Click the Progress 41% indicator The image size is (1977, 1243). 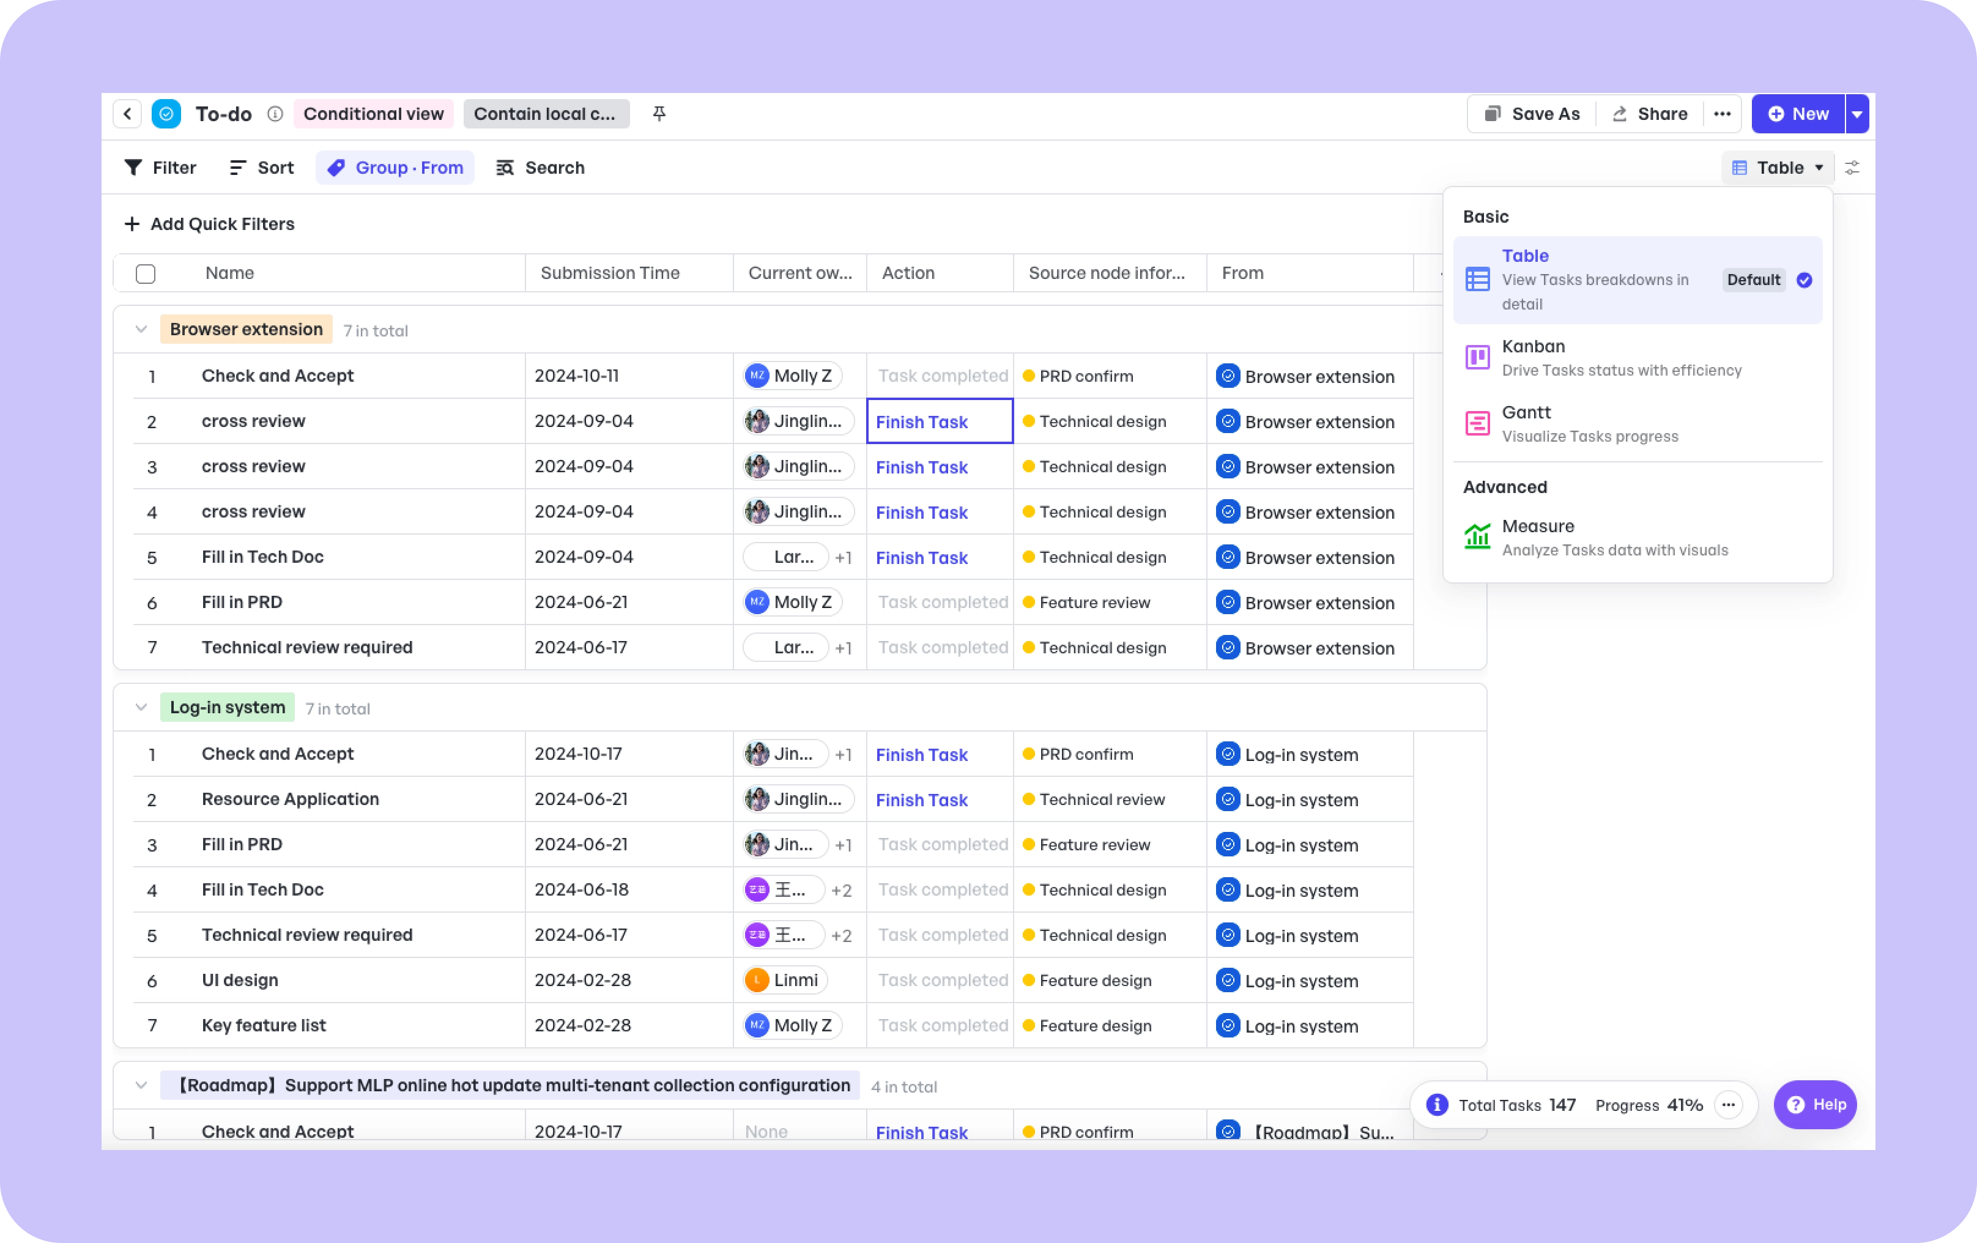(1649, 1105)
